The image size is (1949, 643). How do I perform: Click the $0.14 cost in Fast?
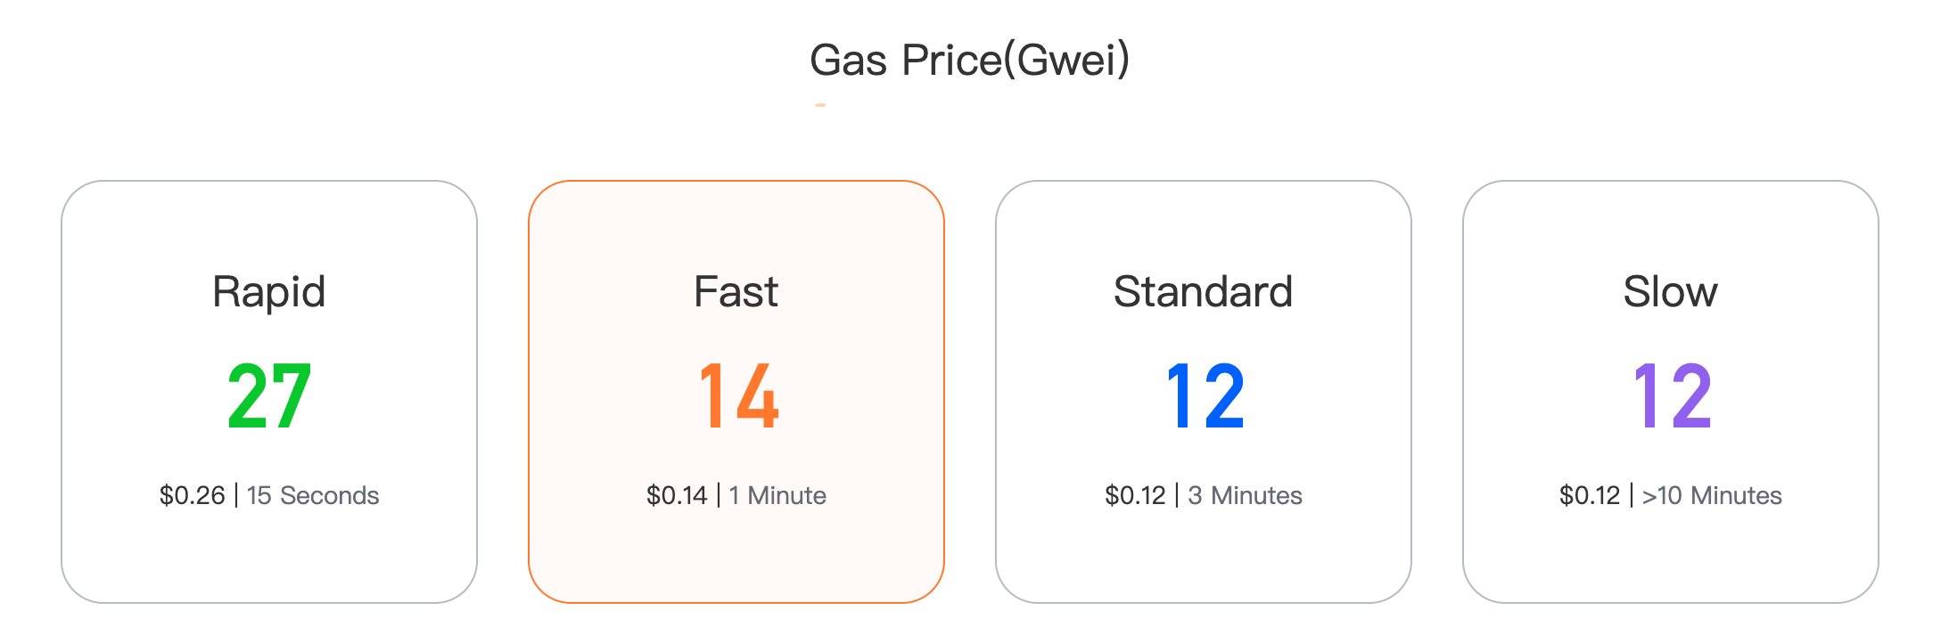click(677, 495)
